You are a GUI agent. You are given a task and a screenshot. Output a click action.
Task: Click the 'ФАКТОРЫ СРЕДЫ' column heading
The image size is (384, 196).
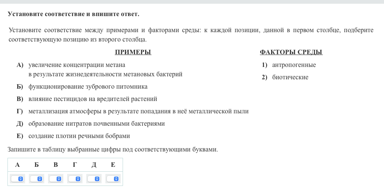[x=291, y=52]
